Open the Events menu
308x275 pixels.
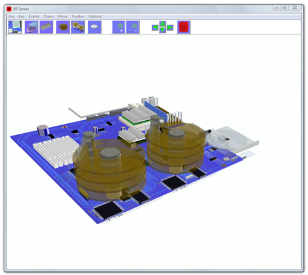tap(34, 16)
